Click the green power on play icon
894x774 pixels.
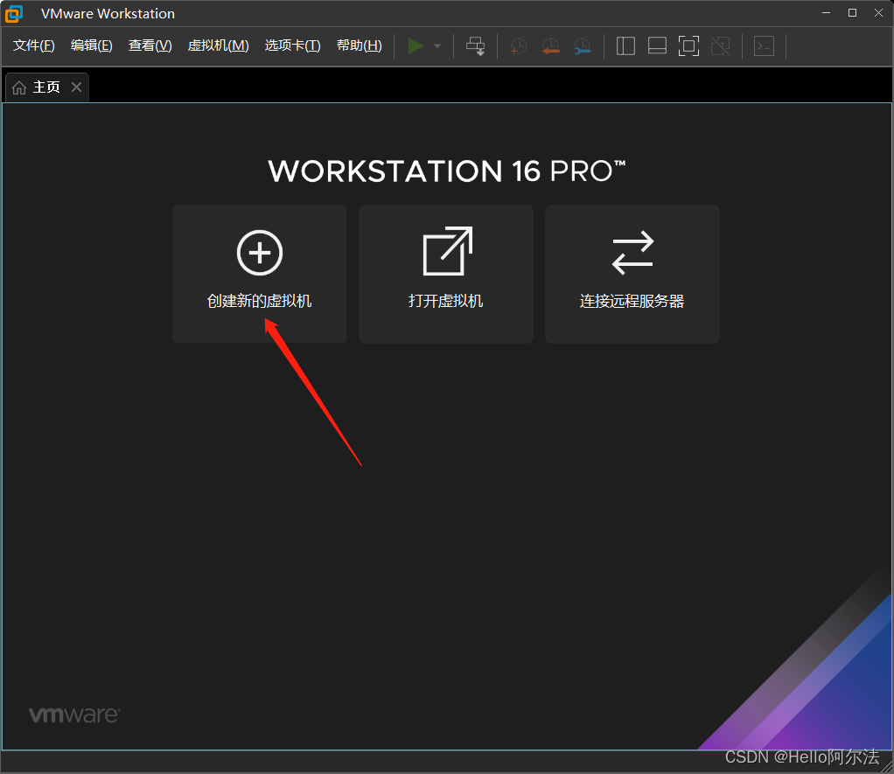pyautogui.click(x=416, y=46)
